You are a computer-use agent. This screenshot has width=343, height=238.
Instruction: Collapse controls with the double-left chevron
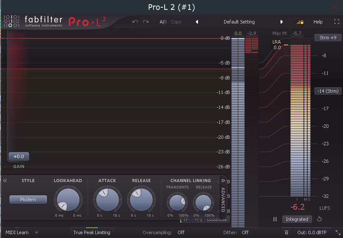pos(5,180)
